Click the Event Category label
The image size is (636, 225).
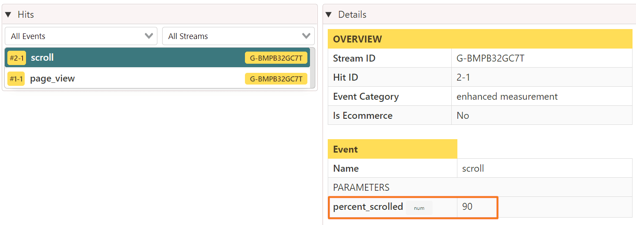coord(366,96)
